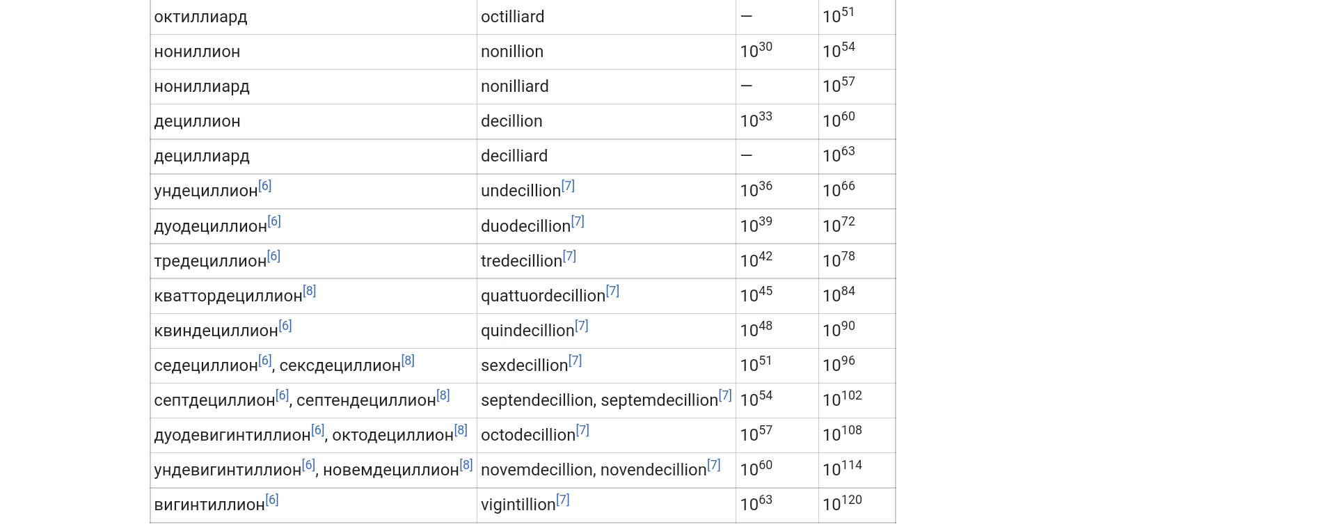
Task: Open footnote [6] after ундевигинтиллион
Action: pos(308,465)
